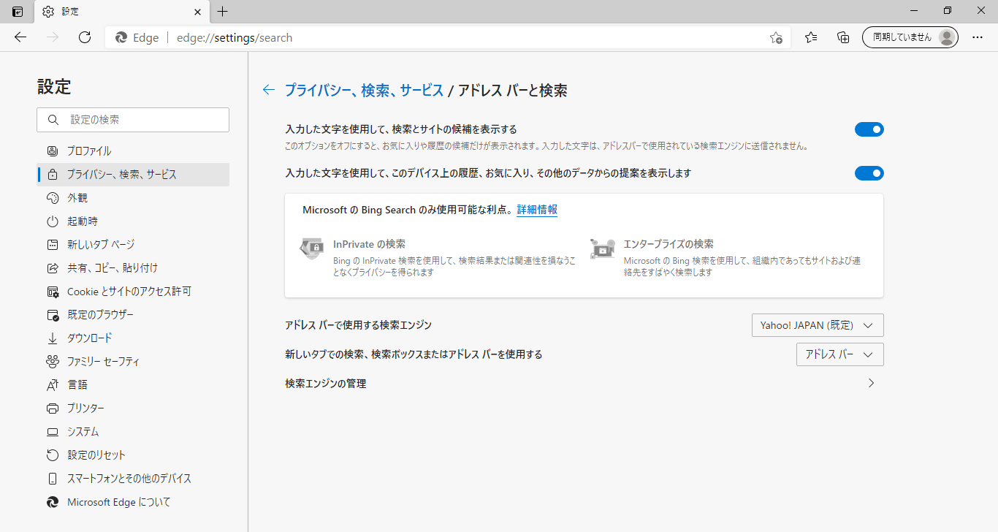Click the magnifier icon in settings search
The width and height of the screenshot is (998, 532).
click(53, 120)
